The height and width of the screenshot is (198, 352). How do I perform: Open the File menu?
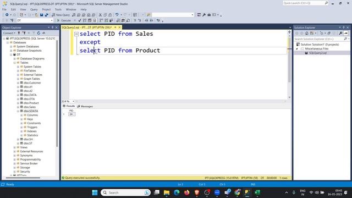(4, 9)
